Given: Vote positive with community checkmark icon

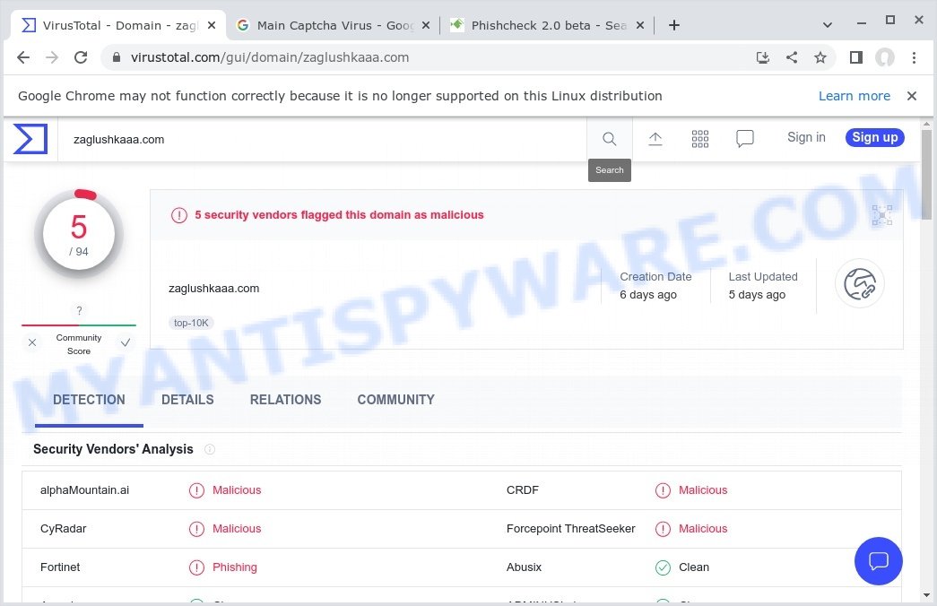Looking at the screenshot, I should [x=126, y=342].
